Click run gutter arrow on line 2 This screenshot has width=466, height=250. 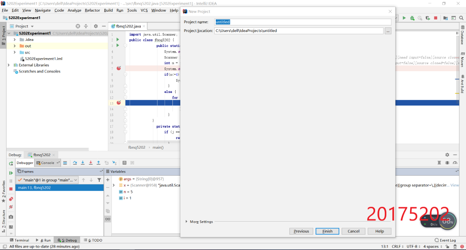pos(118,39)
